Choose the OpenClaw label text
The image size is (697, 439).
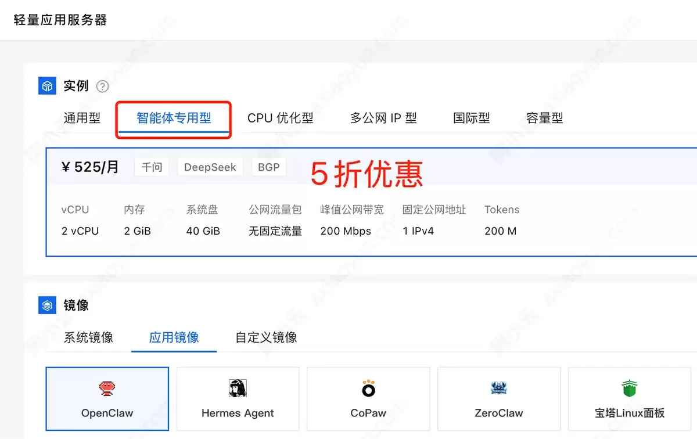pyautogui.click(x=107, y=413)
